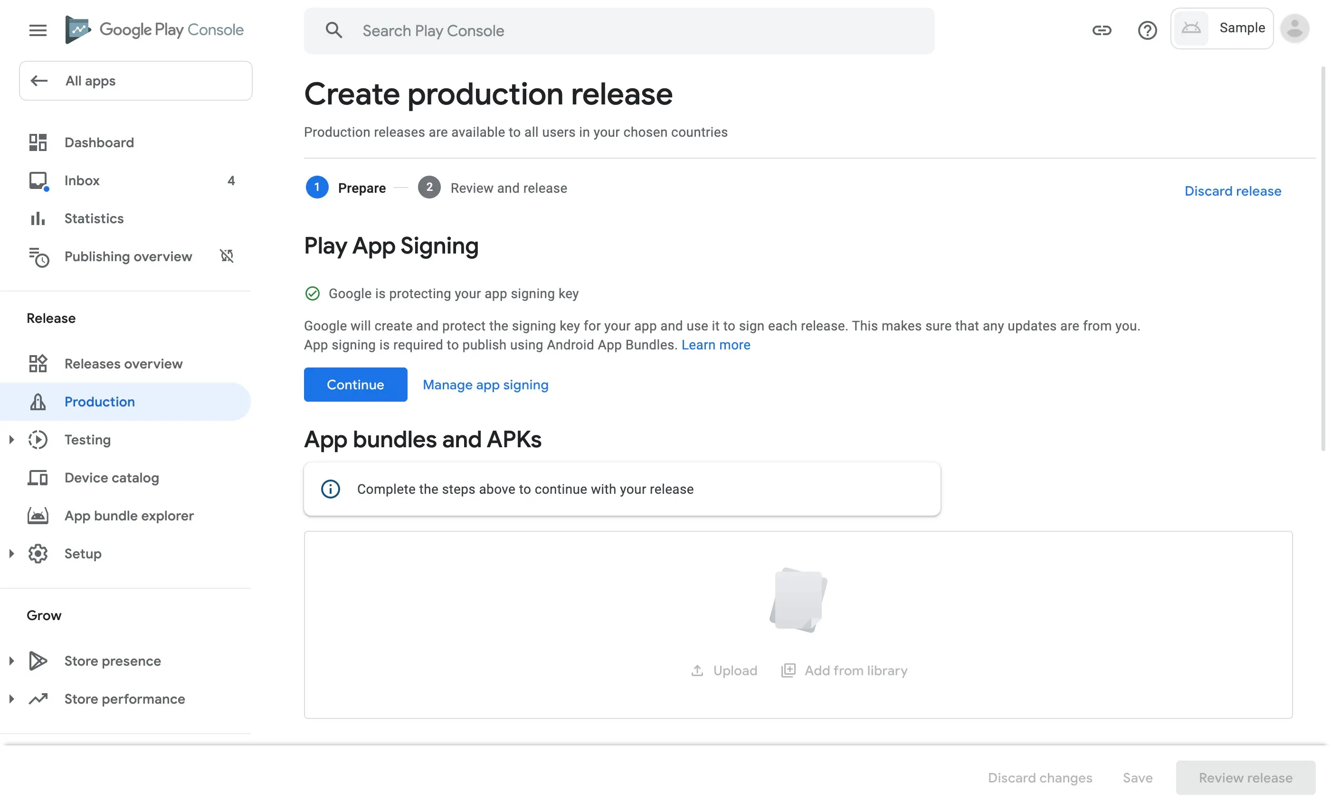Viewport: 1331px width, 810px height.
Task: Follow the Manage app signing link
Action: pyautogui.click(x=485, y=385)
